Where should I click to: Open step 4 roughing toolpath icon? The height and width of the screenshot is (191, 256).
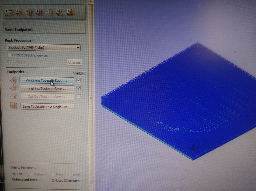(39, 12)
